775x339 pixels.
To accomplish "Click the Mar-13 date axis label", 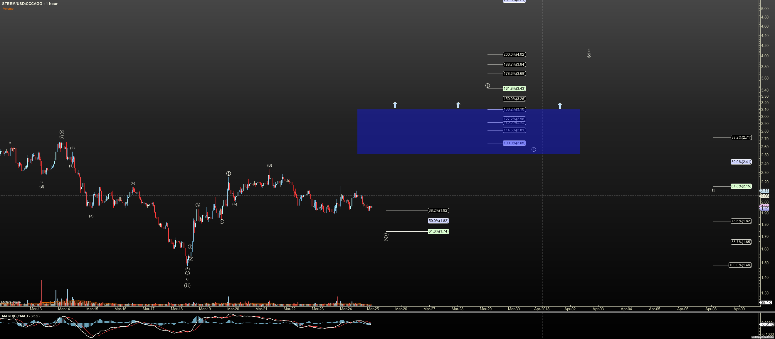I will coord(36,309).
